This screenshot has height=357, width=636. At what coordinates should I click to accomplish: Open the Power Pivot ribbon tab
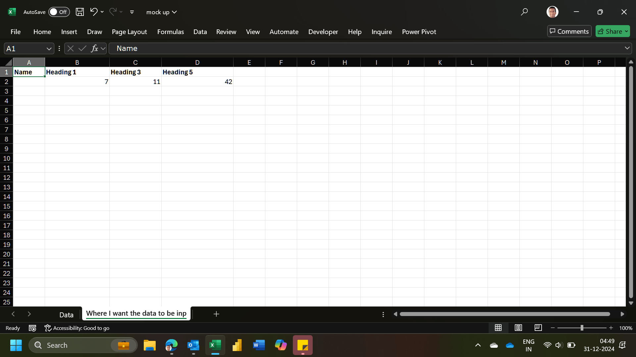[419, 32]
